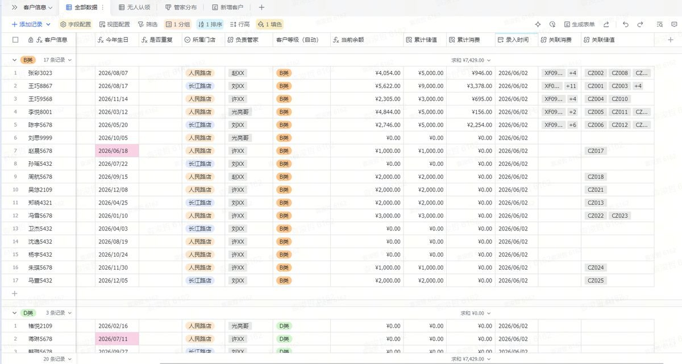This screenshot has width=682, height=364.
Task: Open the 1 填色 color fill tool
Action: pyautogui.click(x=269, y=24)
